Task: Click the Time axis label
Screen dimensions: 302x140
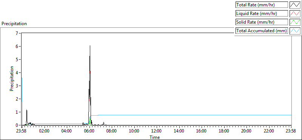Action: (155, 137)
